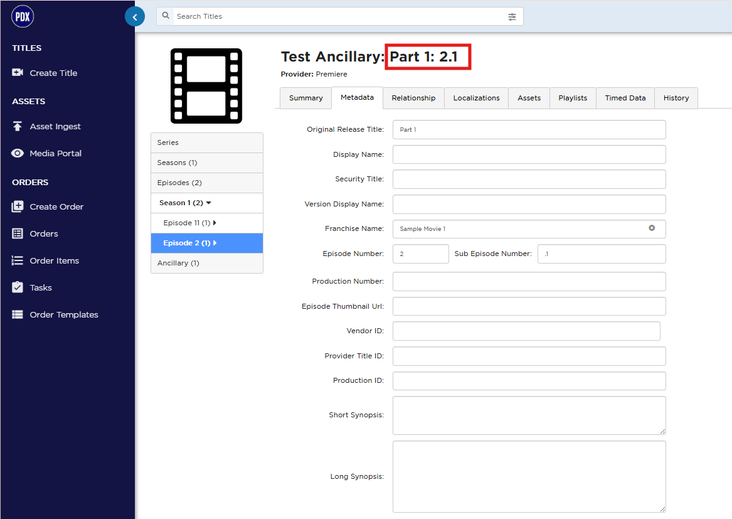
Task: Click the Episode Thumbnail Url field
Action: coord(529,306)
